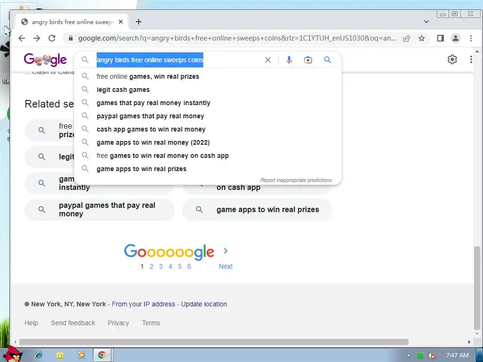Reload the current page

click(x=52, y=38)
